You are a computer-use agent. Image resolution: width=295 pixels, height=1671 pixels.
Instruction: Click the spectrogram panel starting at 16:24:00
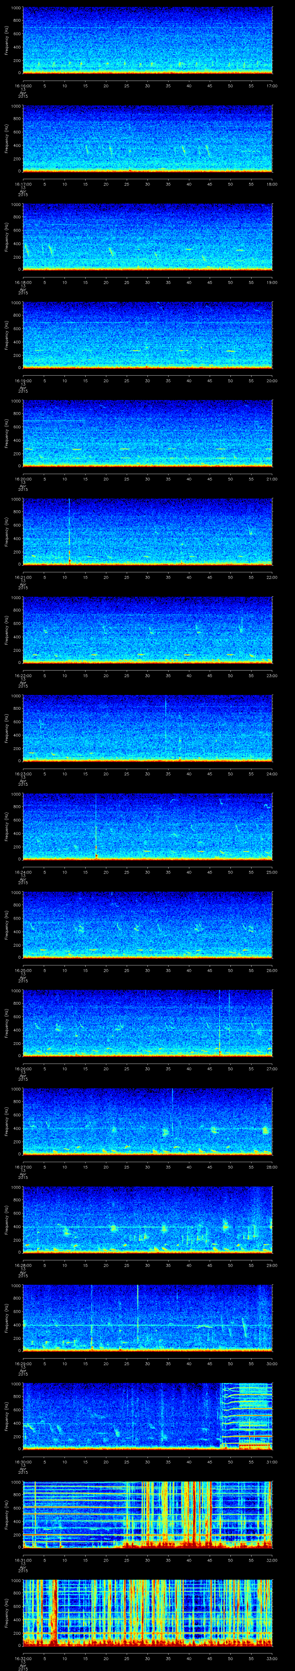tap(147, 826)
